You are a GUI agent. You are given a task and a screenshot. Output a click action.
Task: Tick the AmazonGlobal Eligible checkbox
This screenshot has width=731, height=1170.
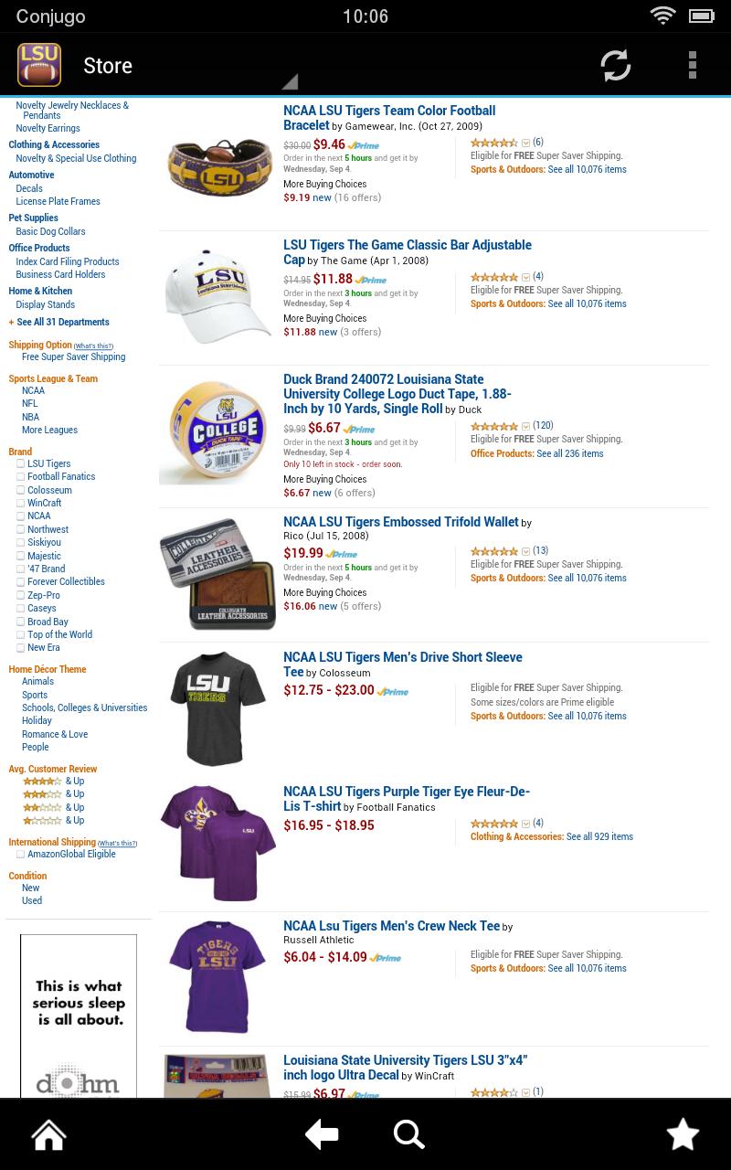click(20, 854)
